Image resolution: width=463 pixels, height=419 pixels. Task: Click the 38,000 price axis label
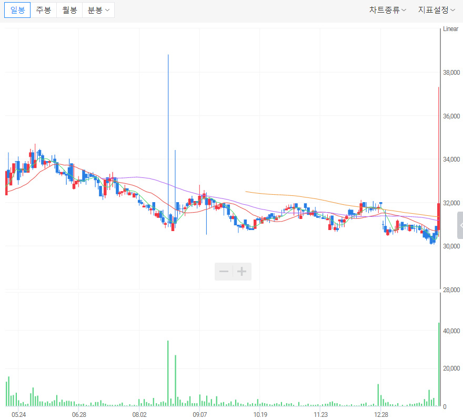click(x=451, y=73)
